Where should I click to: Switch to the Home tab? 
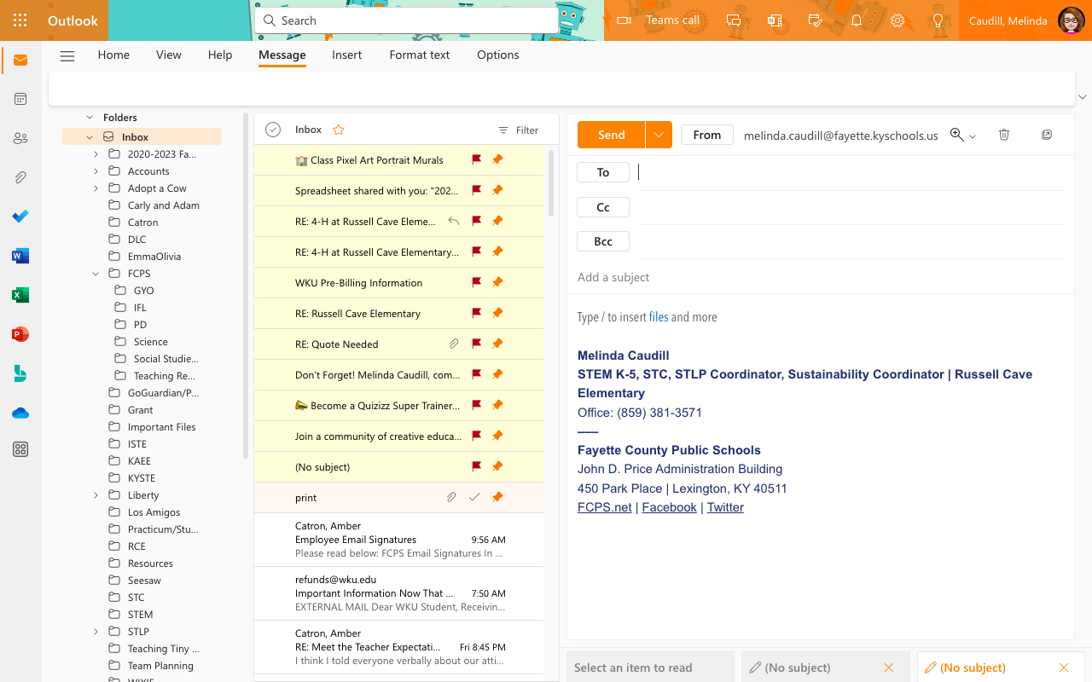click(x=113, y=55)
